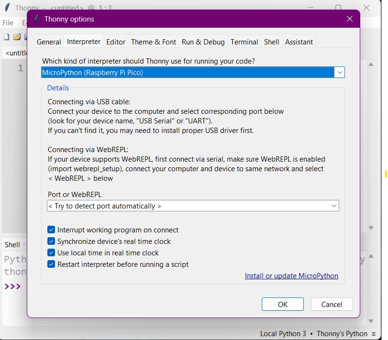Toggle Interrupt working program on connect
Screen dimensions: 388x340
point(51,230)
